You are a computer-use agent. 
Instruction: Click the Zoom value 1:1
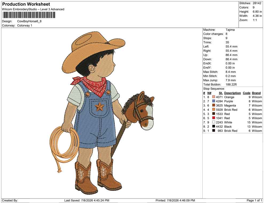click(x=255, y=20)
